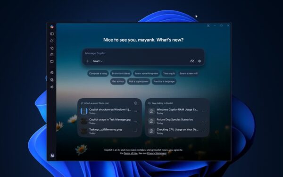
Task: Click the overlapping-shapes icon above the grid icon
Action: tap(52, 80)
